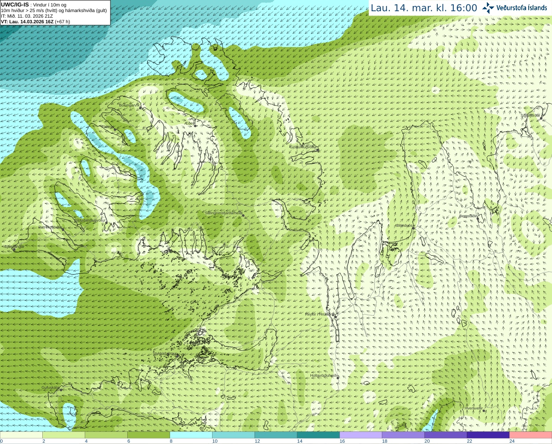Image resolution: width=552 pixels, height=444 pixels.
Task: Select the 18–20 m/s purple swatch
Action: coord(403,435)
